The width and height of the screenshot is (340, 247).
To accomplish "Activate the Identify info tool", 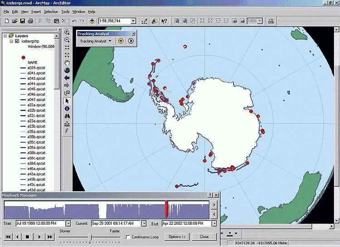I will [67, 109].
